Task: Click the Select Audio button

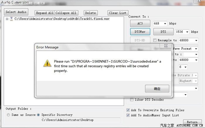Action: point(16,12)
